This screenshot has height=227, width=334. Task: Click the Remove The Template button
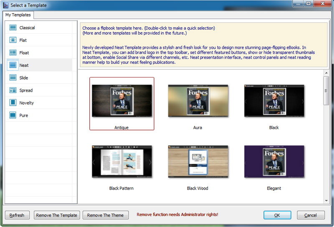[56, 215]
